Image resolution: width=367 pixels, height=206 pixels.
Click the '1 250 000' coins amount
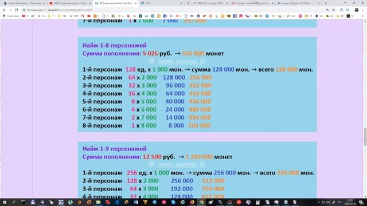pyautogui.click(x=199, y=157)
